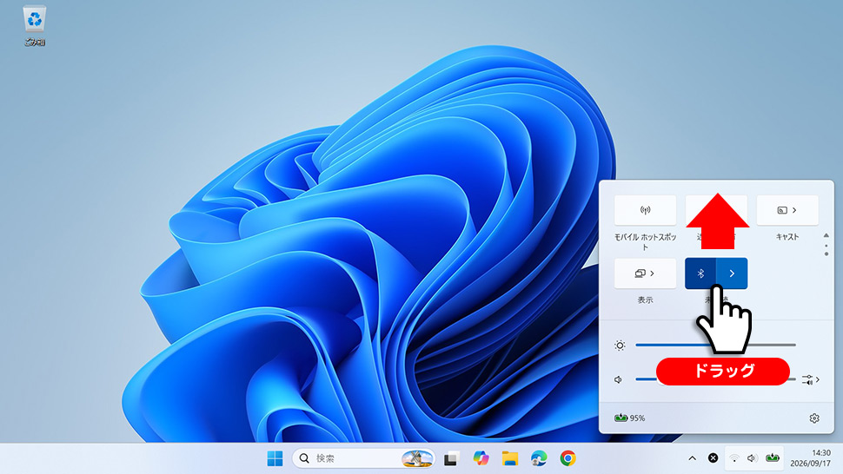The image size is (843, 474).
Task: Show hidden tray icons chevron
Action: pos(693,458)
